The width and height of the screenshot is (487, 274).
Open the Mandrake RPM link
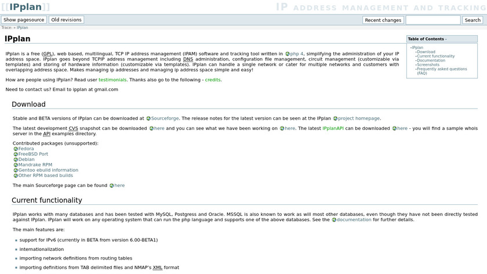tap(35, 165)
